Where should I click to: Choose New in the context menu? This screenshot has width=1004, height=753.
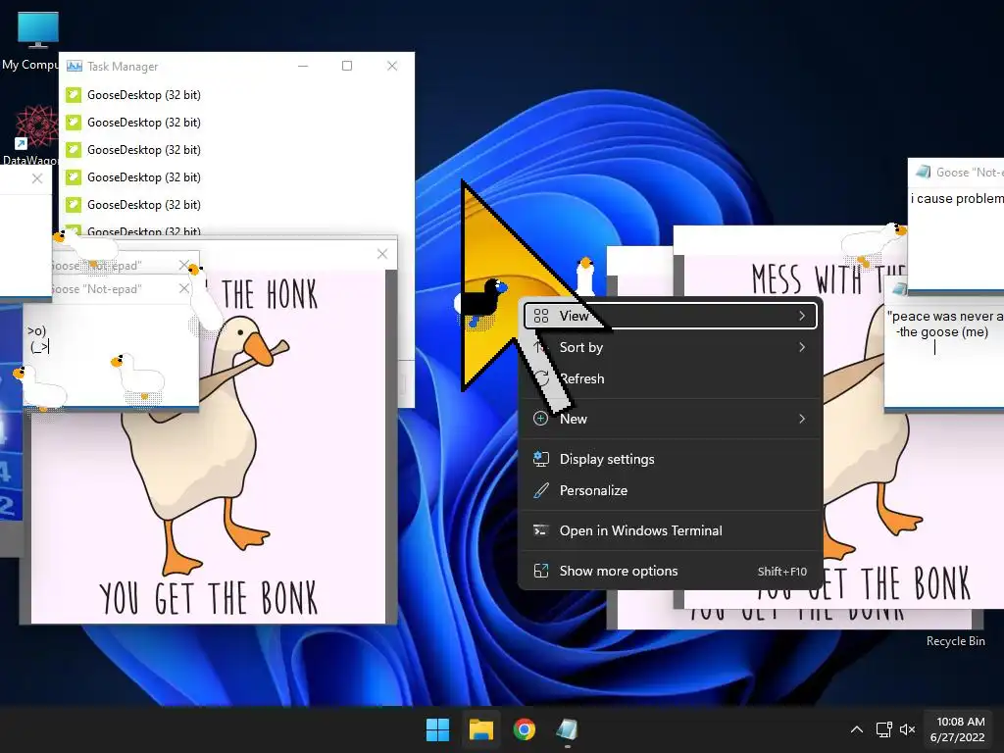(671, 419)
